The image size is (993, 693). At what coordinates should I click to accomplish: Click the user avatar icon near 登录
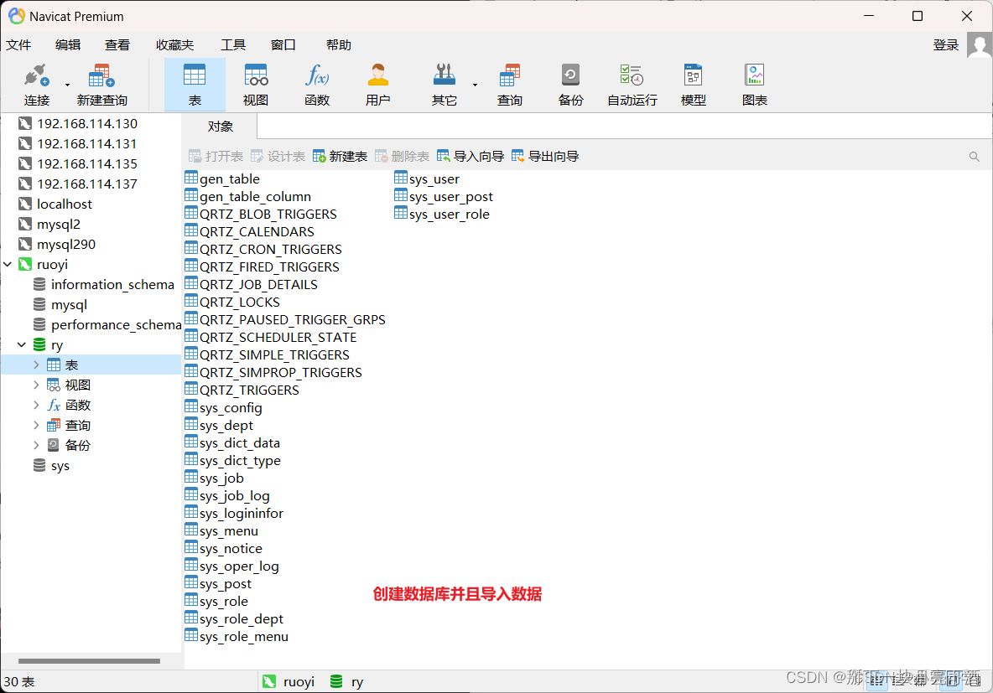tap(979, 45)
